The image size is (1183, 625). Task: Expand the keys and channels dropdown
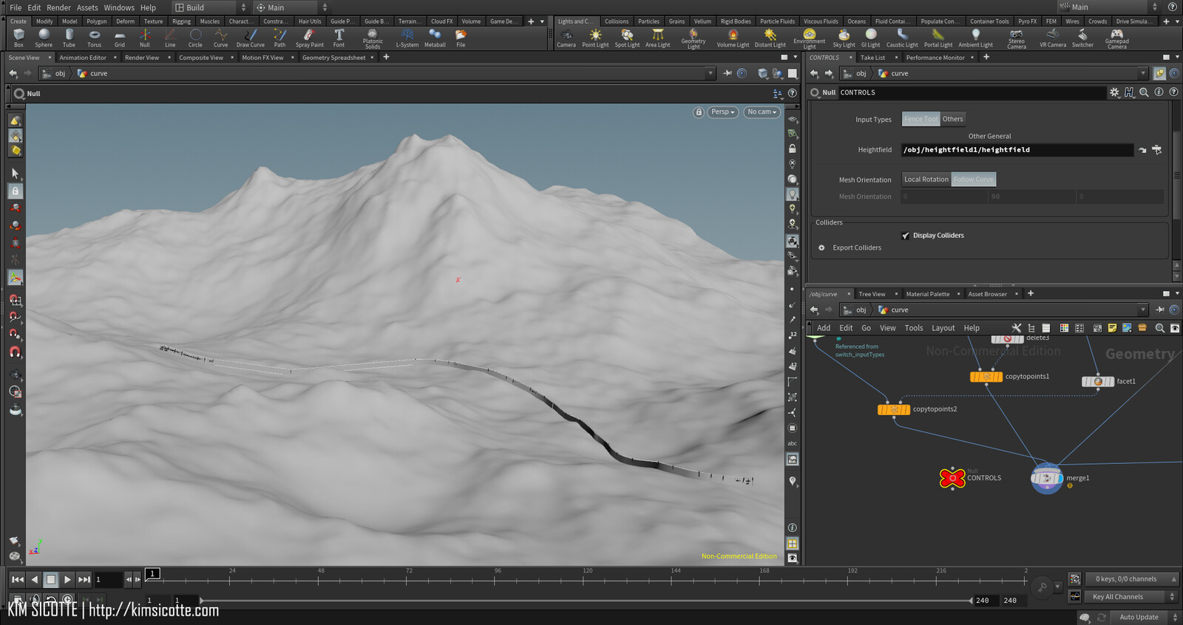point(1133,579)
